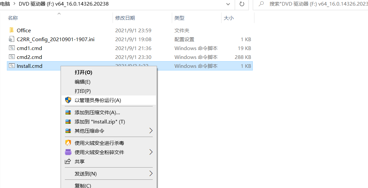Sort by 修改日期 column header
This screenshot has height=188, width=368.
click(x=125, y=18)
